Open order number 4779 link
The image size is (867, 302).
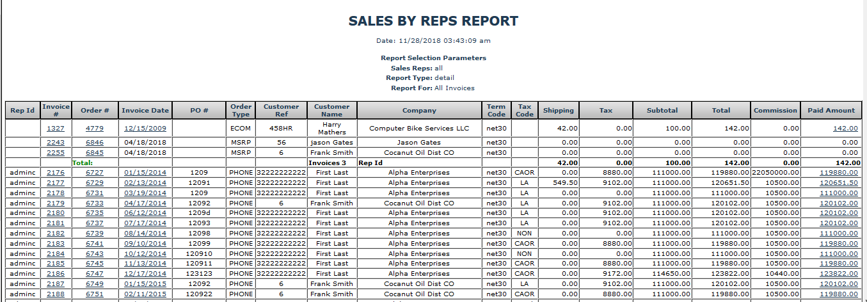tap(94, 128)
